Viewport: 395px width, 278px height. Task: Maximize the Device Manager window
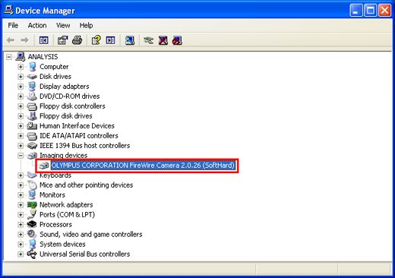pyautogui.click(x=371, y=11)
